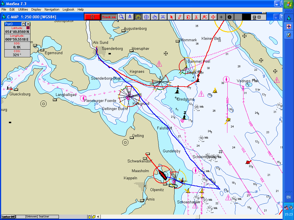
Task: Select the divider compass measuring tool
Action: coord(130,17)
